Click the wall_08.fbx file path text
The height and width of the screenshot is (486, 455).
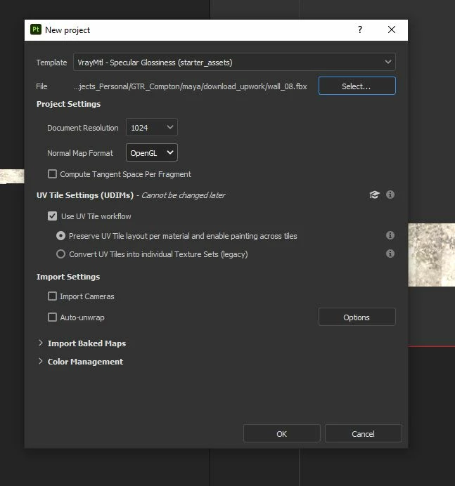click(x=190, y=86)
